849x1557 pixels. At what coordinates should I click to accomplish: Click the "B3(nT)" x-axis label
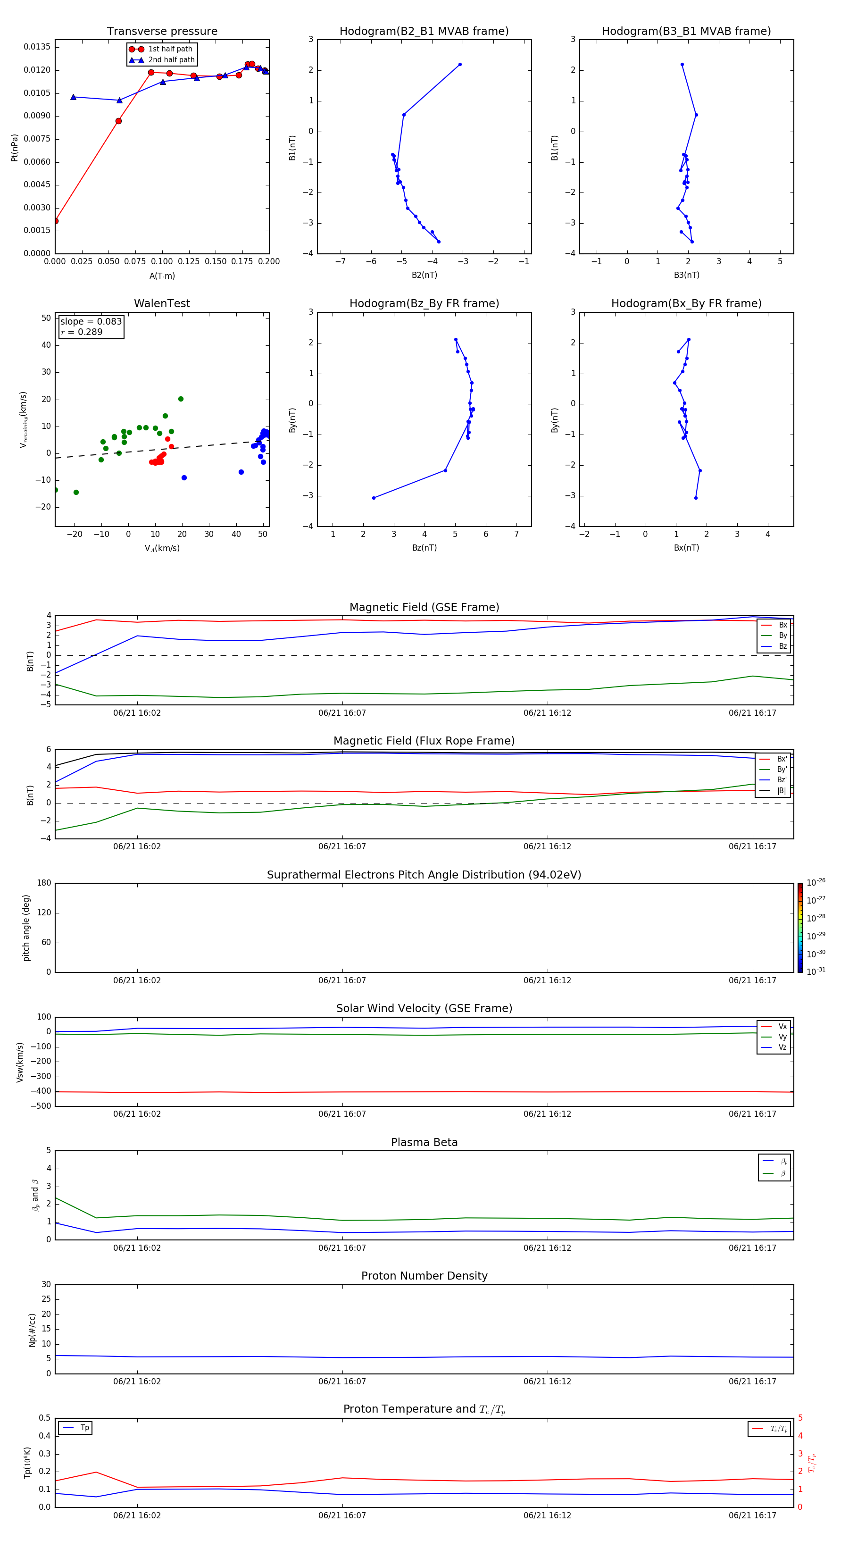click(686, 275)
